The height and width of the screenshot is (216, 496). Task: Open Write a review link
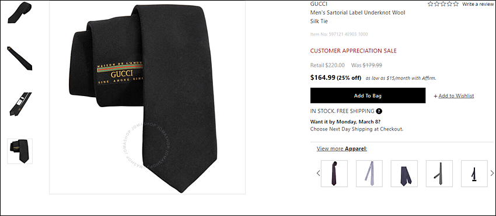478,4
